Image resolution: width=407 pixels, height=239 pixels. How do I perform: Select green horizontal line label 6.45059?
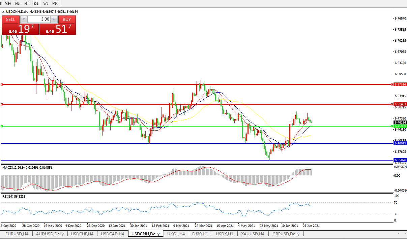pyautogui.click(x=400, y=126)
